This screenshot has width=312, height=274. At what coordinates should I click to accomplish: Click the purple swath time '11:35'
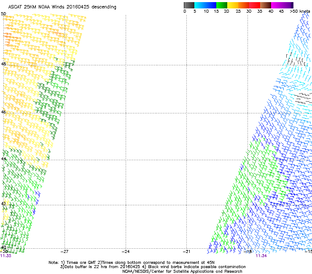(x=6, y=256)
